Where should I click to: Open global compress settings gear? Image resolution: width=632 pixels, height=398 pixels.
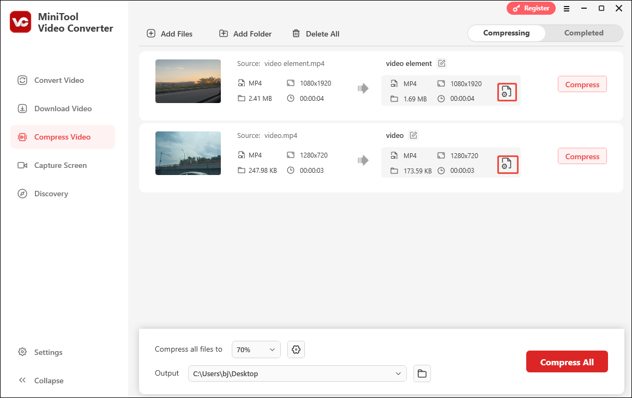click(296, 349)
